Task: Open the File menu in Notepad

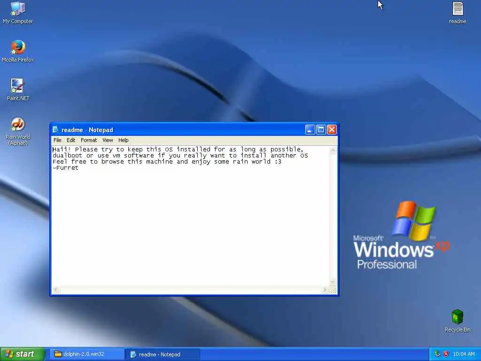Action: pyautogui.click(x=57, y=140)
